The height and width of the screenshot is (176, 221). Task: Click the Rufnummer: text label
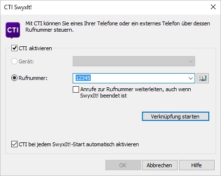tap(33, 78)
